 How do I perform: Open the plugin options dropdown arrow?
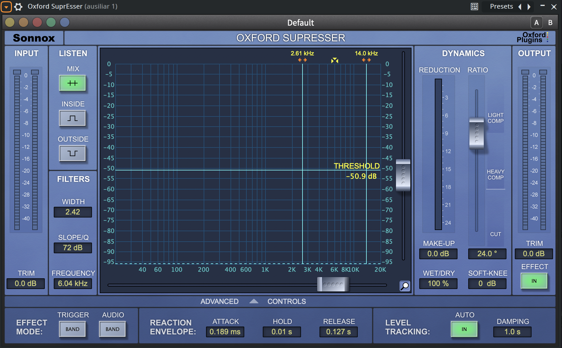[6, 7]
